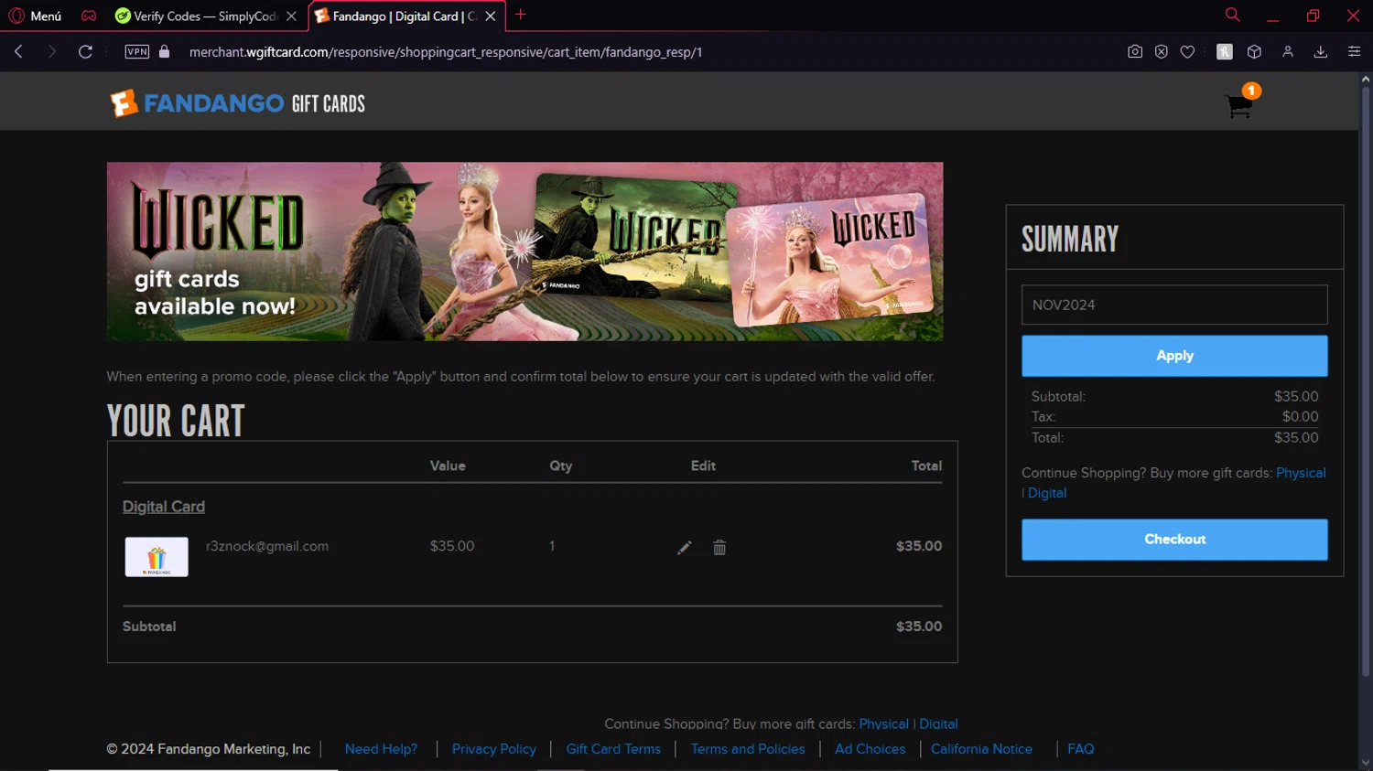Screen dimensions: 1373x771
Task: Open the extensions cube icon
Action: (x=1255, y=52)
